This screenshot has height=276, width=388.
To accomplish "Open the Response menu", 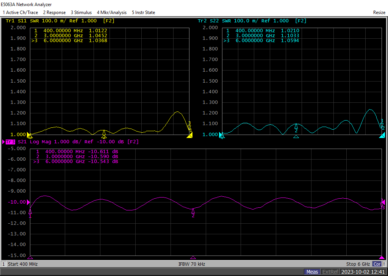I will point(54,13).
